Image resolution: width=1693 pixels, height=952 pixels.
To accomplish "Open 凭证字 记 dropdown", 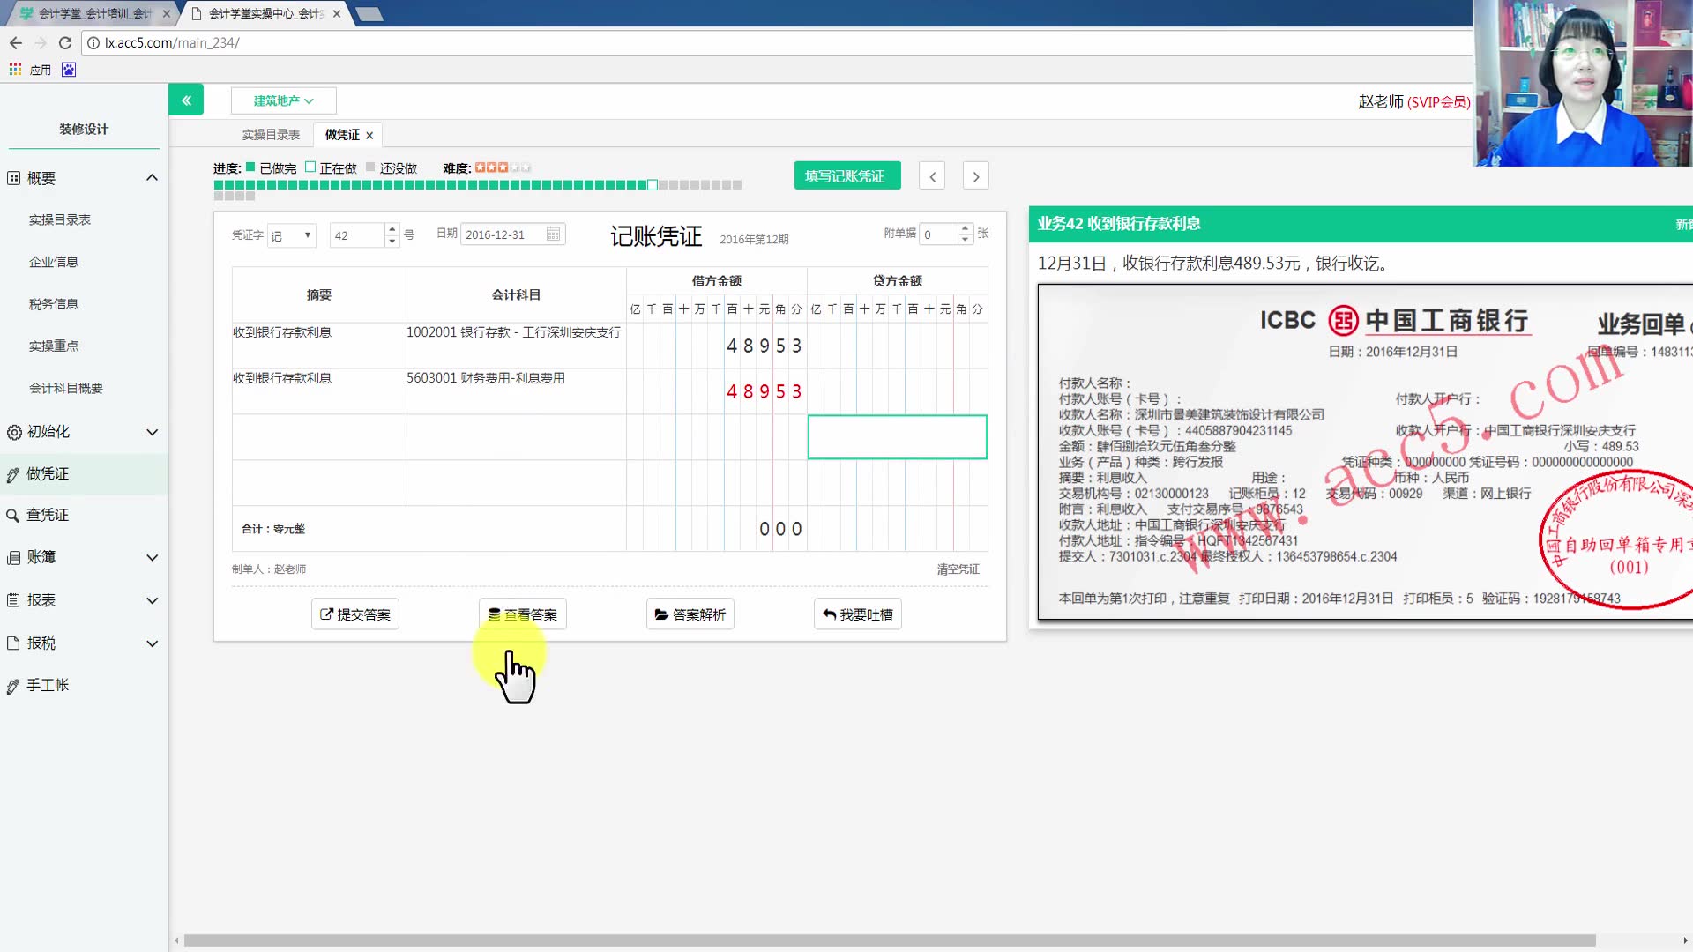I will tap(292, 235).
